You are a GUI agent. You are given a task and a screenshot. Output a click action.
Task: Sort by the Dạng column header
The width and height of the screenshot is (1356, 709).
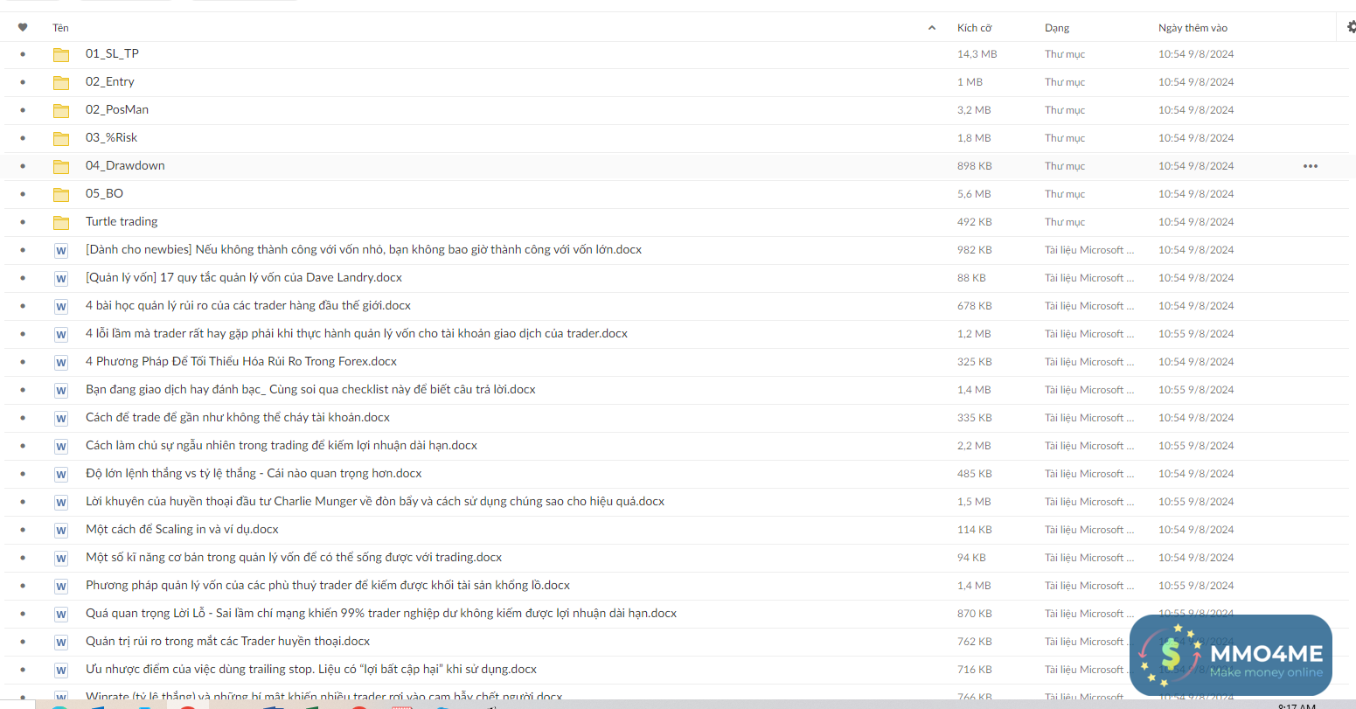point(1057,28)
